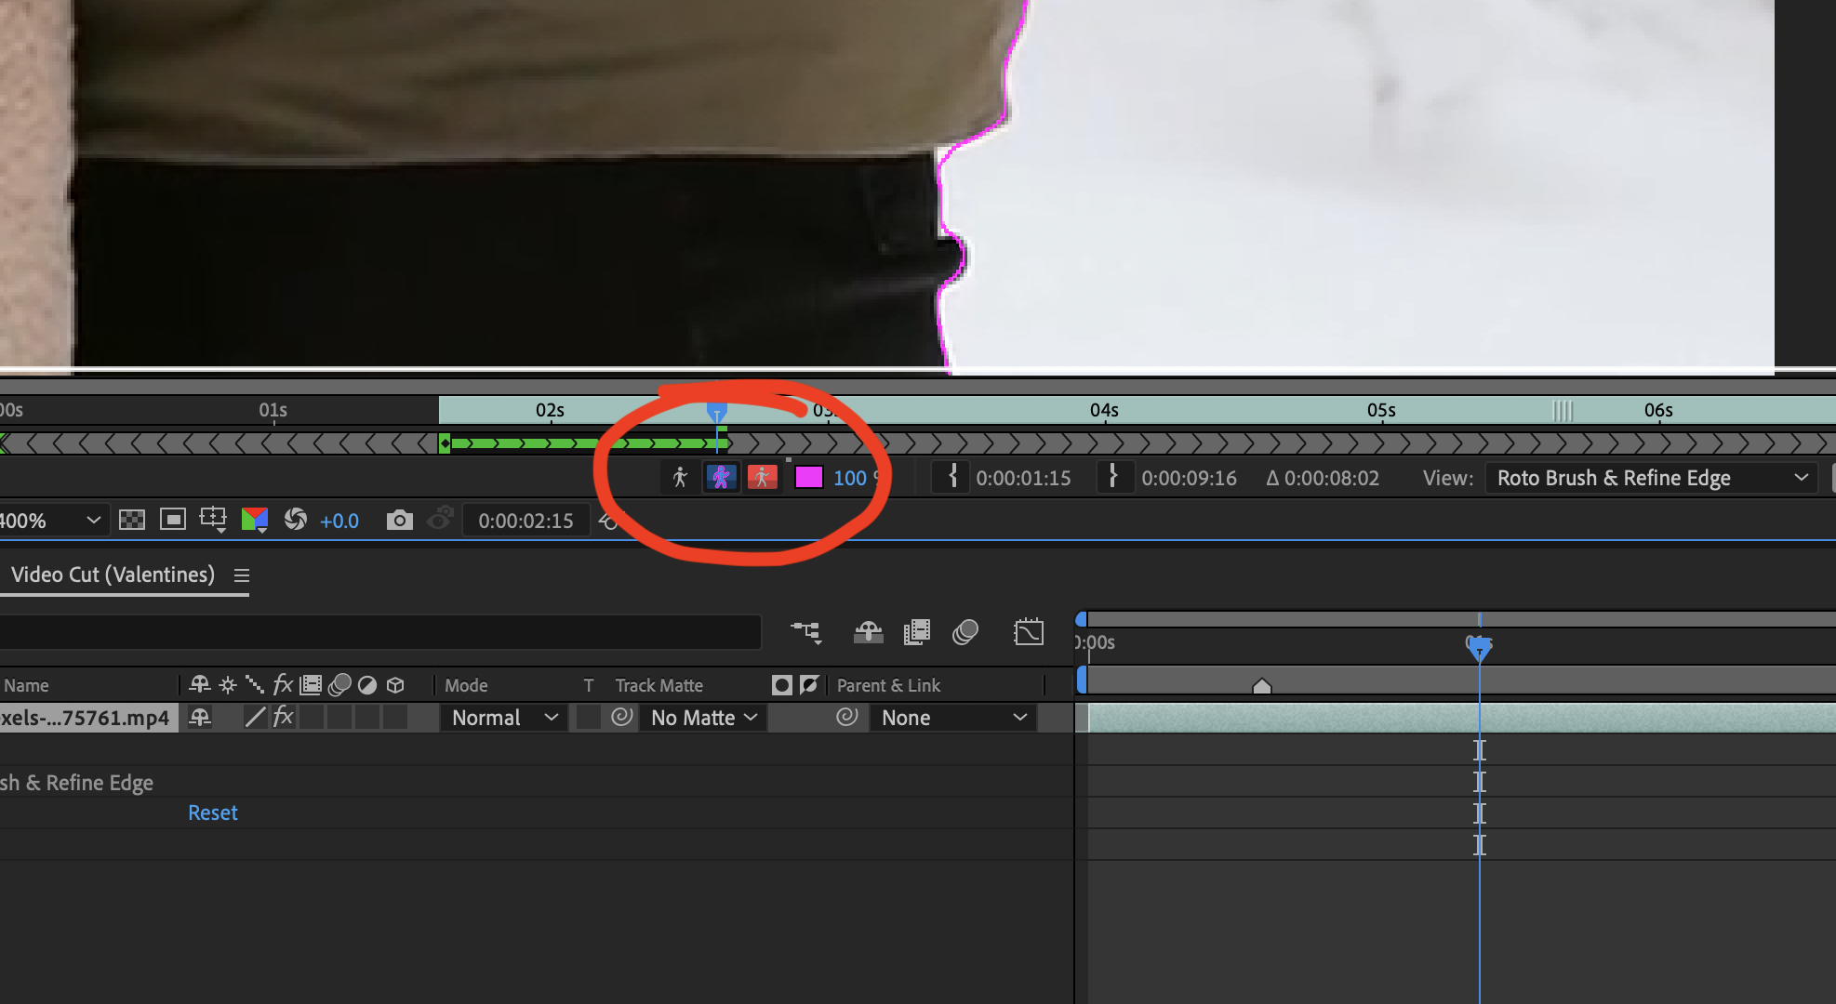Click the Show Channel RGB icon
Image resolution: width=1836 pixels, height=1004 pixels.
pos(256,520)
